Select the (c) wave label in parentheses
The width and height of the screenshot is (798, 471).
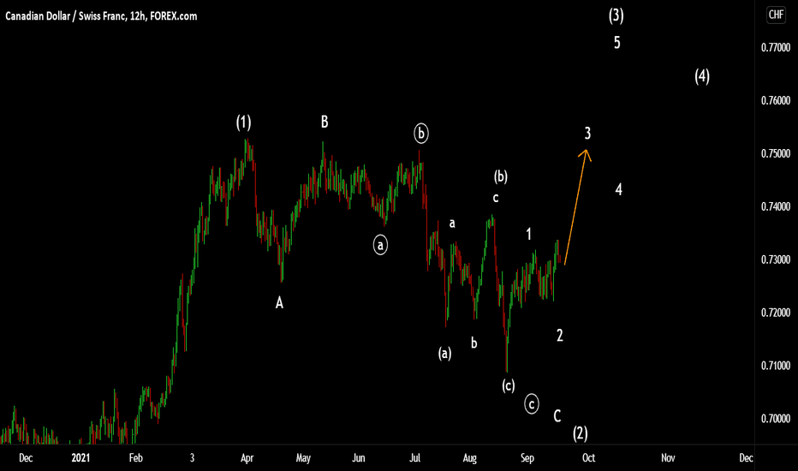coord(509,385)
